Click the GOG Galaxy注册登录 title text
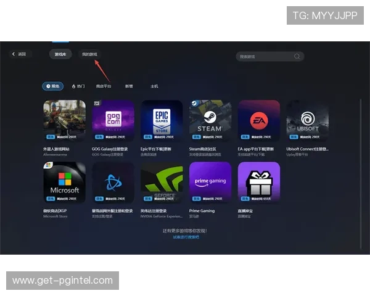This screenshot has height=296, width=370. (x=110, y=149)
